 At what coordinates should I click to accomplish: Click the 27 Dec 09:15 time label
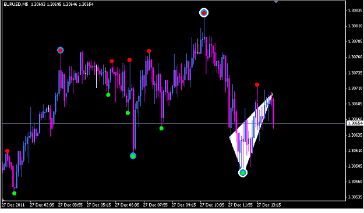[183, 205]
